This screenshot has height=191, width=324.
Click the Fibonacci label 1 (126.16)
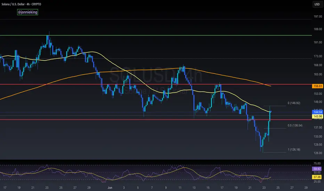294,149
